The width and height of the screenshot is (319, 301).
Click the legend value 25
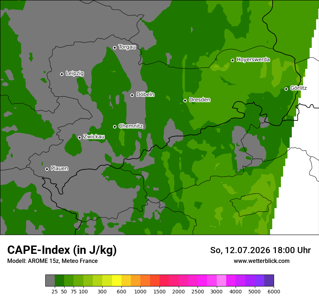click(x=54, y=292)
